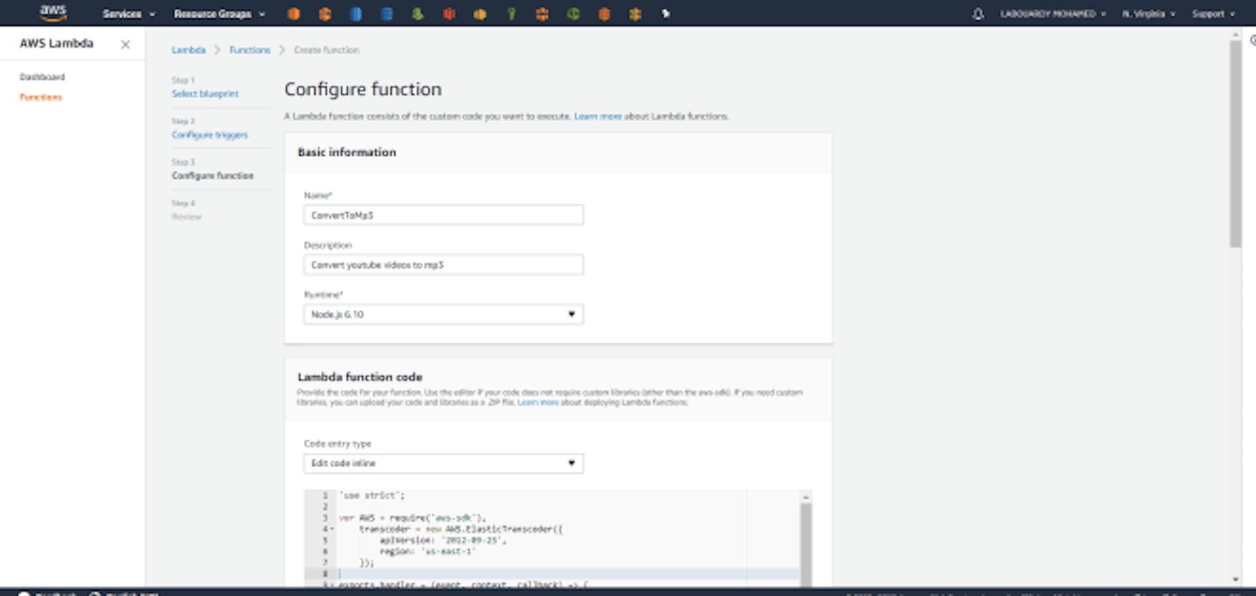The image size is (1256, 596).
Task: Click the page vertical scrollbar thumb
Action: click(x=1235, y=144)
